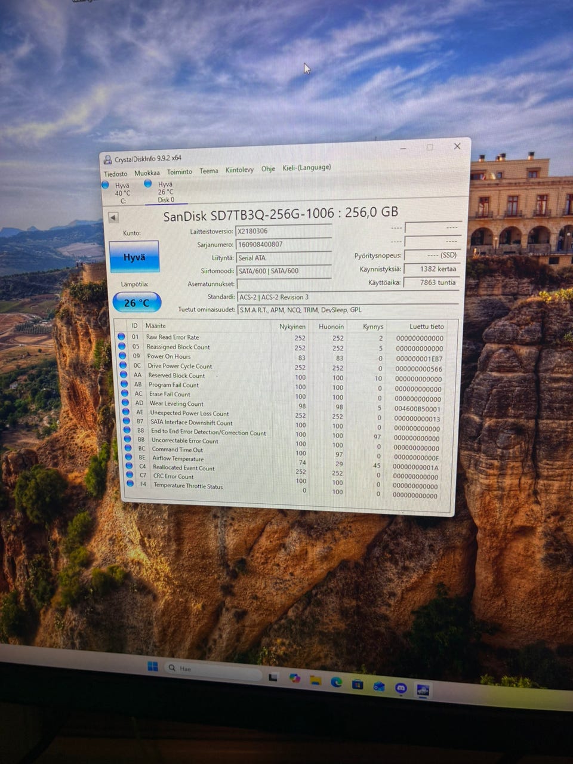Click the serial number field 160908400807
The width and height of the screenshot is (573, 764).
point(284,244)
